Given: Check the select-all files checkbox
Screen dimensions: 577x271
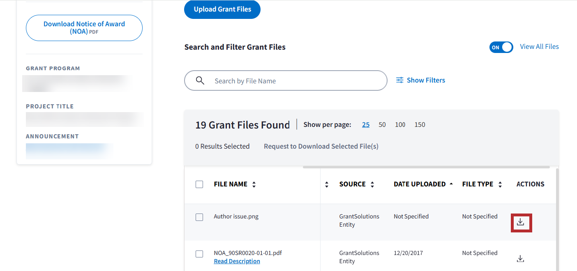Looking at the screenshot, I should click(199, 184).
